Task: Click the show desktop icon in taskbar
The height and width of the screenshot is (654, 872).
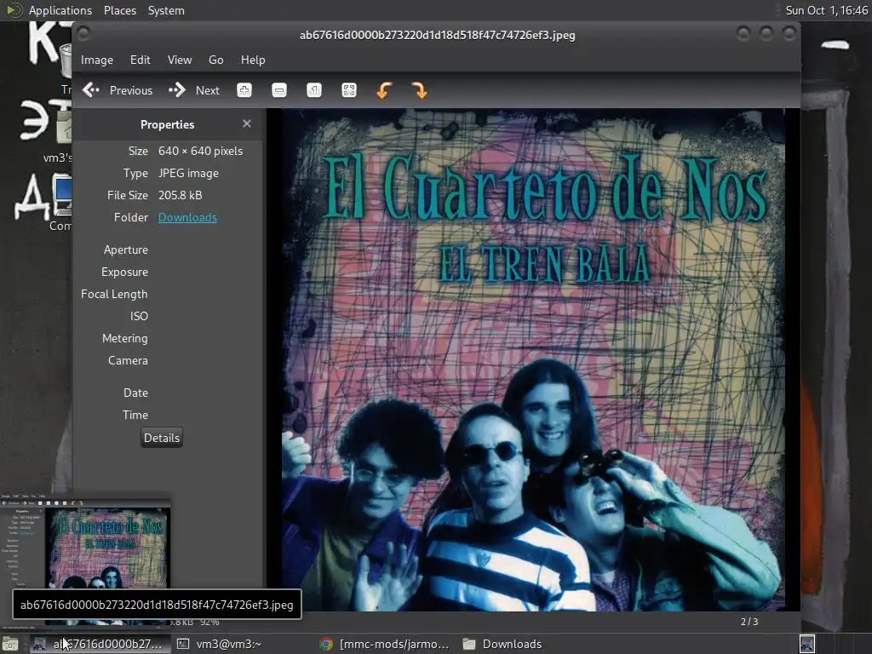Action: pyautogui.click(x=10, y=644)
